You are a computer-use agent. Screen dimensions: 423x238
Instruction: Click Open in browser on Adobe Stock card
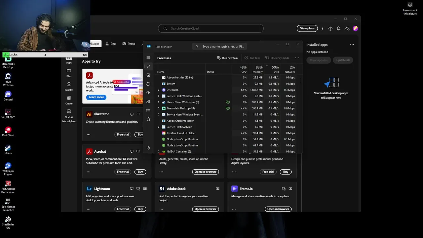click(x=205, y=209)
